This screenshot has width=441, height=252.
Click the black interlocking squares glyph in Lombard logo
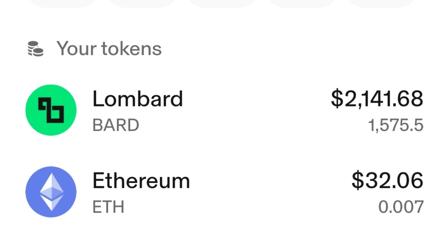coord(51,110)
